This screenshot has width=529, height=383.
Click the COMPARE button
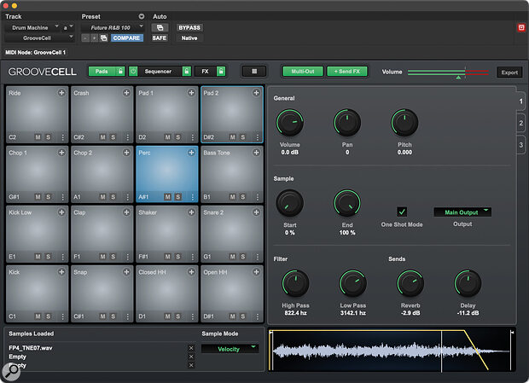[x=127, y=38]
